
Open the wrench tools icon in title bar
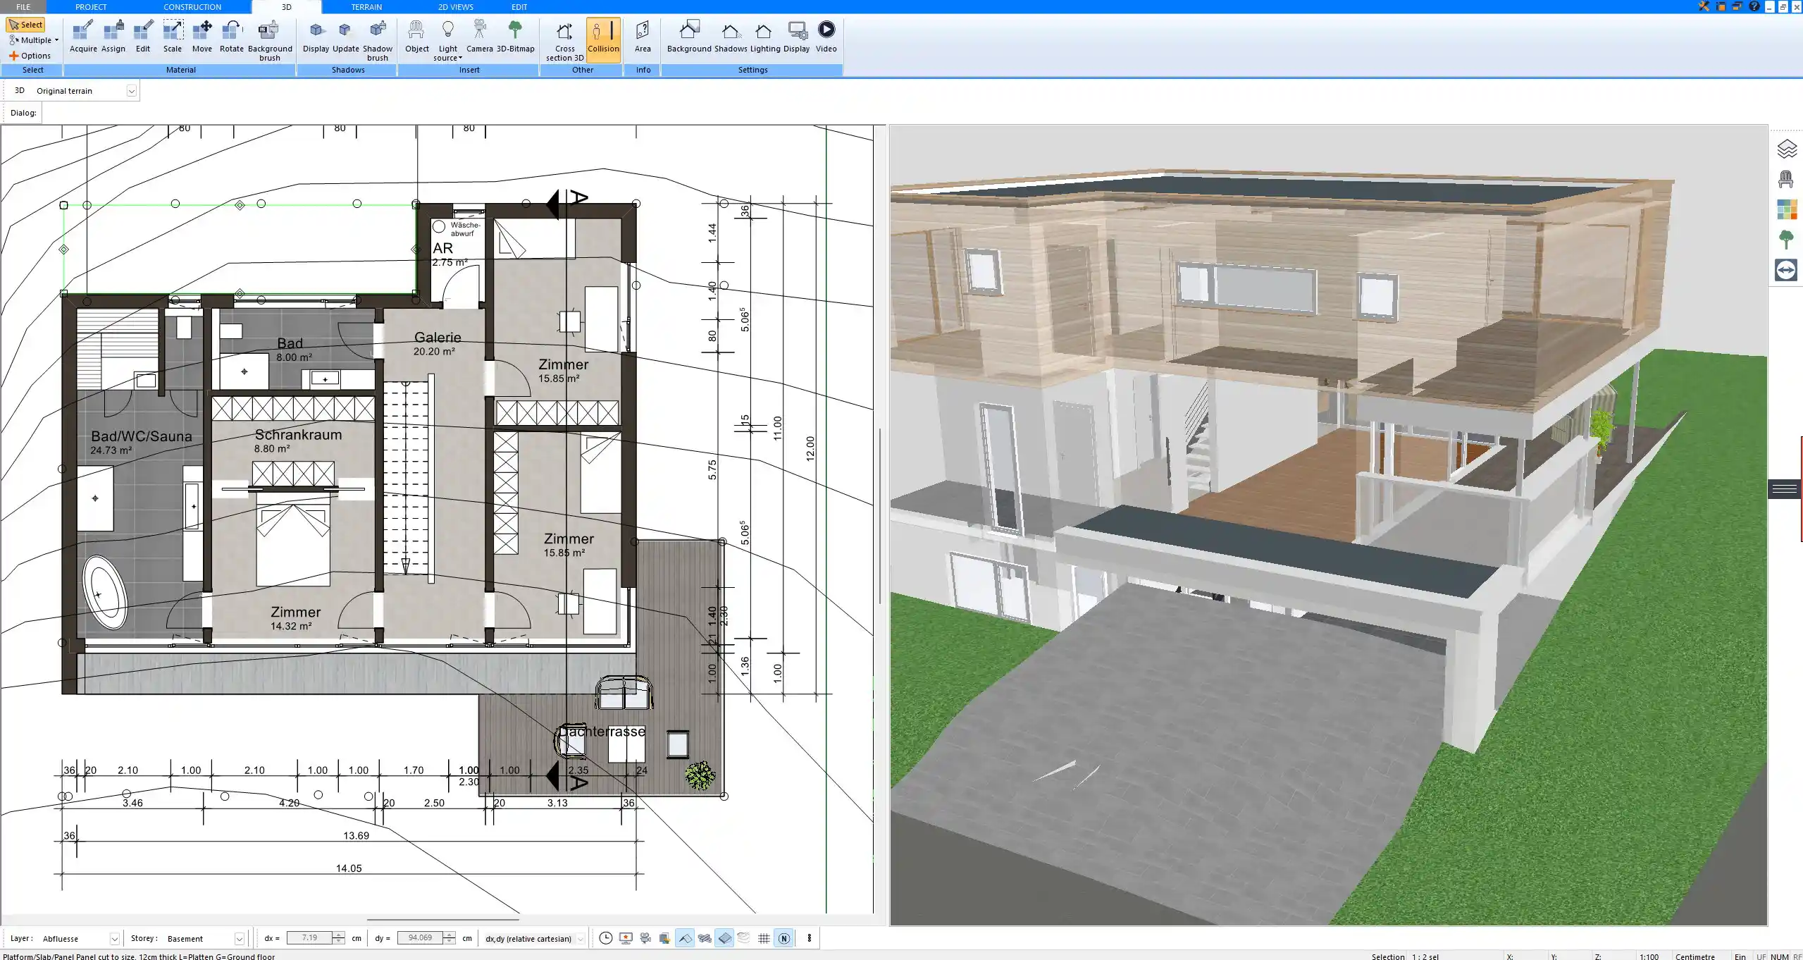[x=1704, y=6]
